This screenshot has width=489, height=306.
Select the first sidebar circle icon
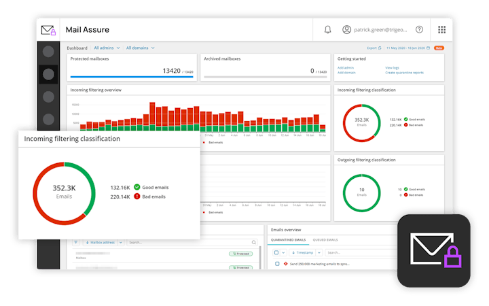point(48,52)
